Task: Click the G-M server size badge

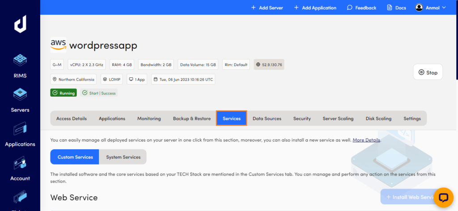Action: click(x=57, y=64)
